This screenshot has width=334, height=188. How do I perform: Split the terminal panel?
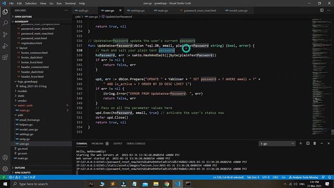(308, 144)
